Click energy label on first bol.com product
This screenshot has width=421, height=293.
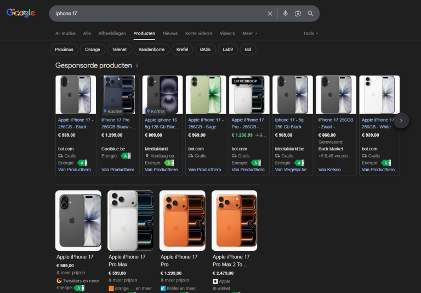coord(82,163)
